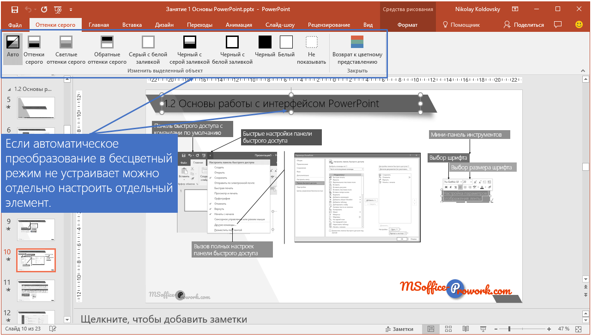Viewport: 592px width, 336px height.
Task: Open Customize Quick Access Toolbar arrow
Action: point(71,9)
